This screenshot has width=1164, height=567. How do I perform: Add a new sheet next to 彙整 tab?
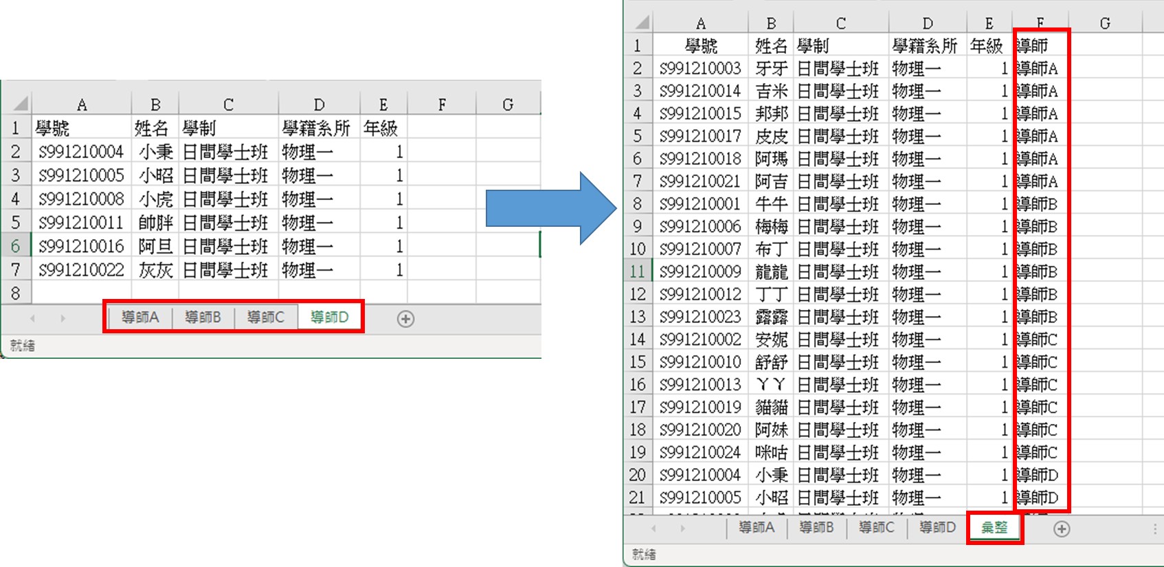(1062, 529)
